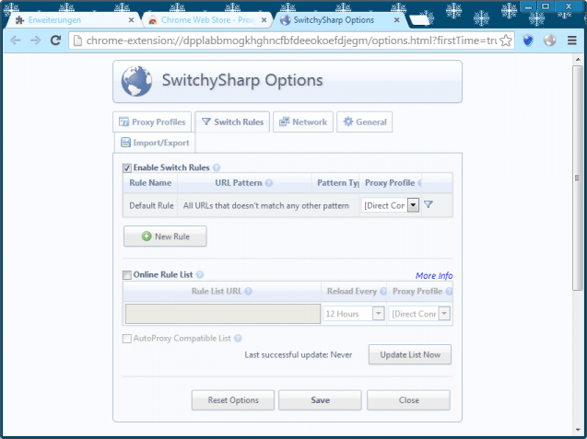Open the Network tab

pos(303,121)
